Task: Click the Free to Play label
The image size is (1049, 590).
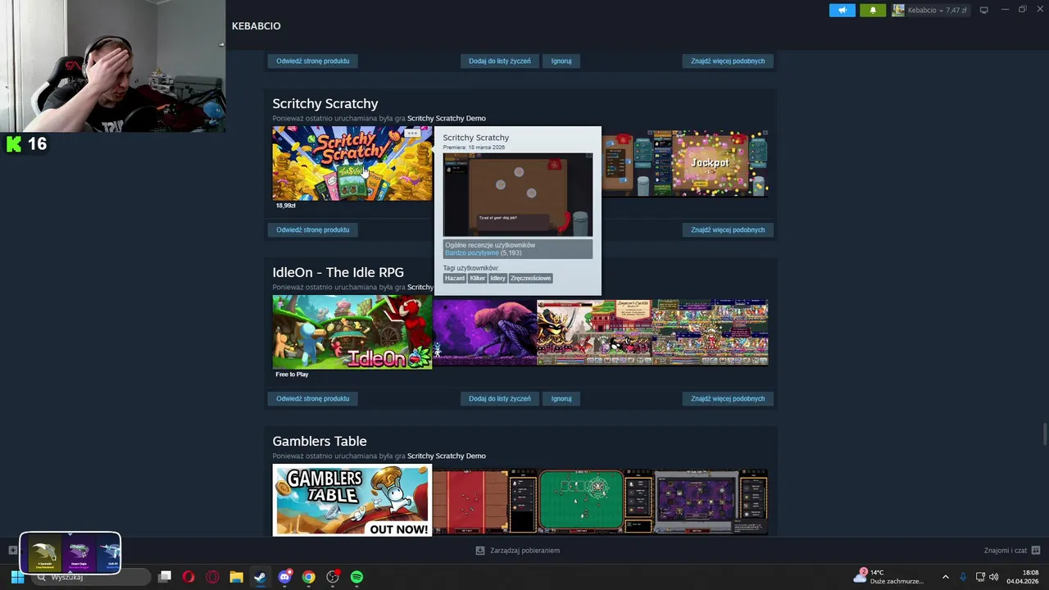Action: pos(292,374)
